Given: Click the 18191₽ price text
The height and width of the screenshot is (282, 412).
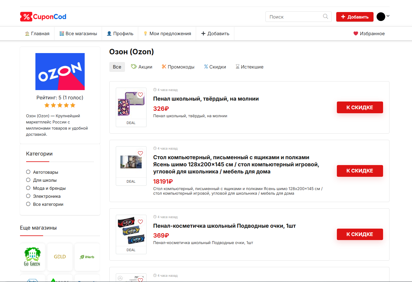Looking at the screenshot, I should tap(163, 181).
